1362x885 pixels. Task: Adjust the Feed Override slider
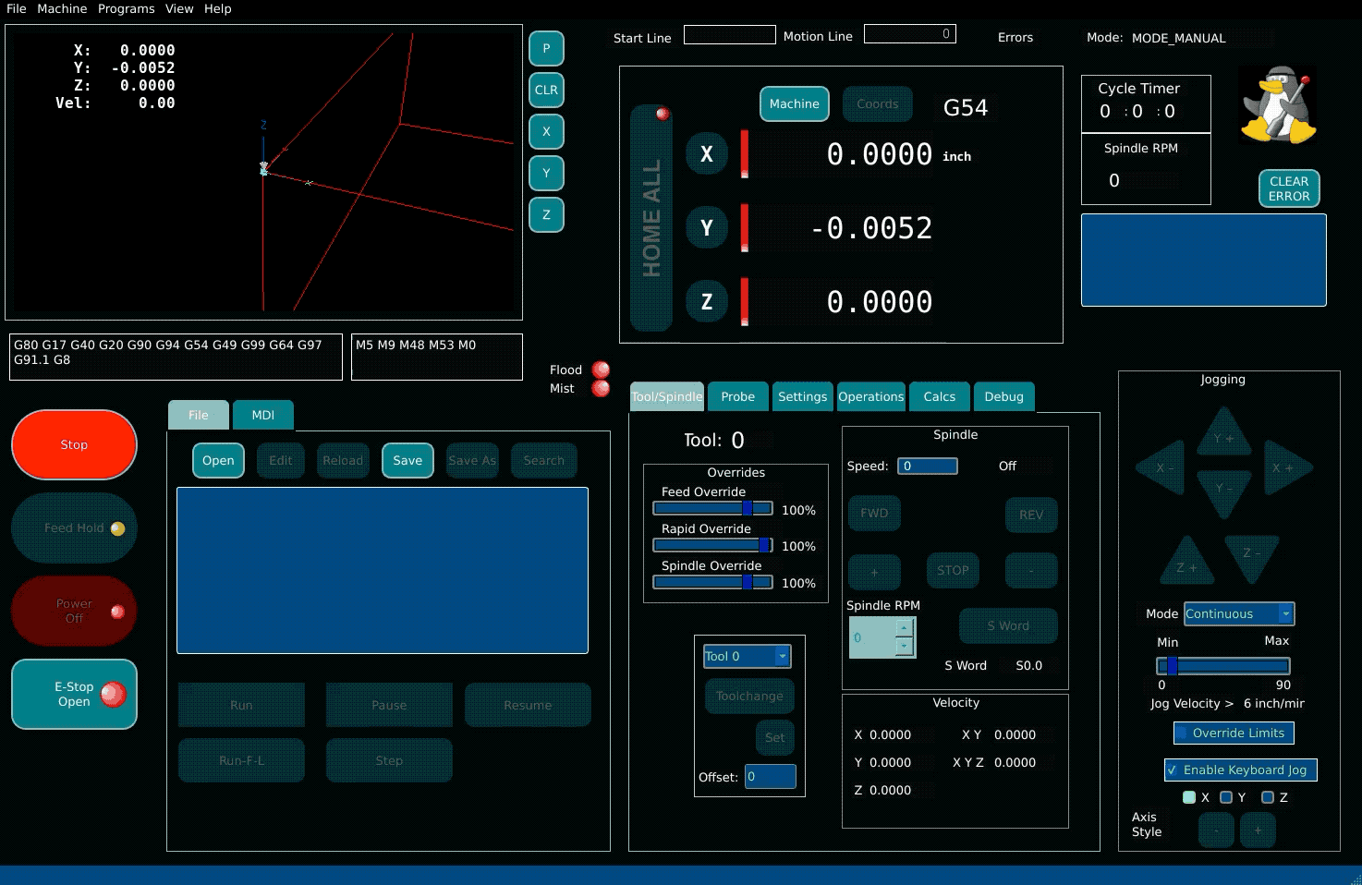pos(748,509)
